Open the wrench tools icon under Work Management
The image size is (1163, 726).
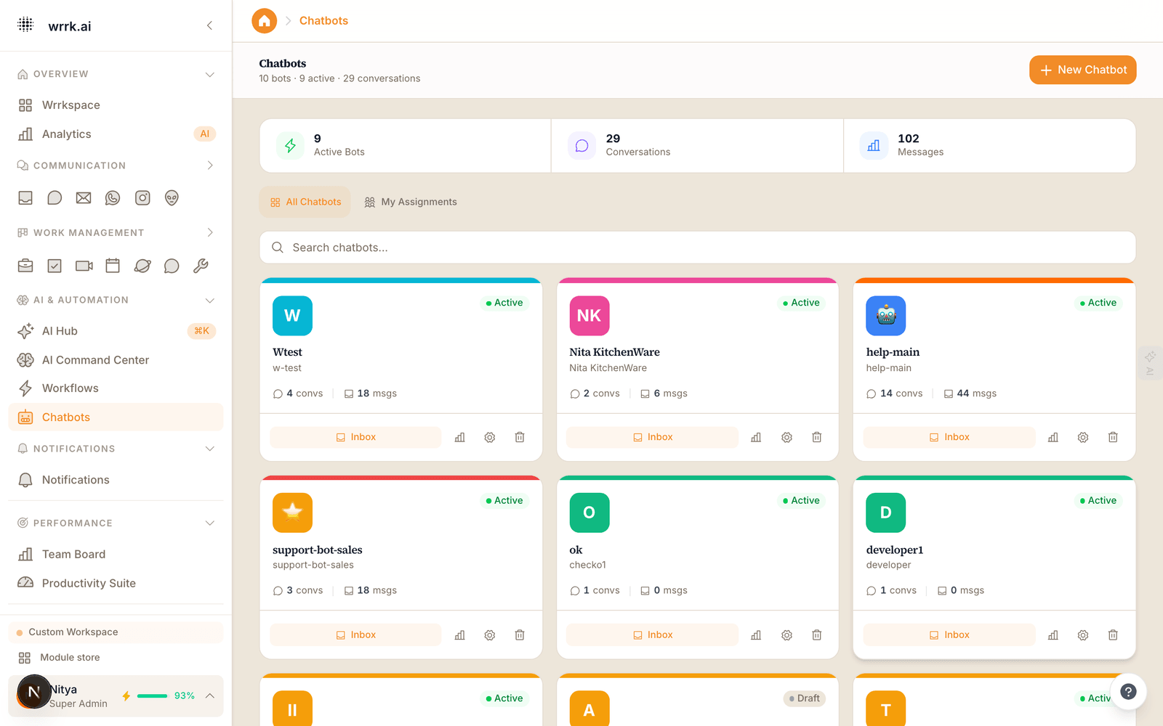201,266
